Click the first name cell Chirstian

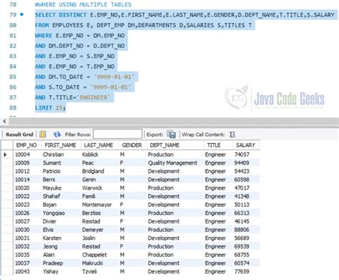54,155
